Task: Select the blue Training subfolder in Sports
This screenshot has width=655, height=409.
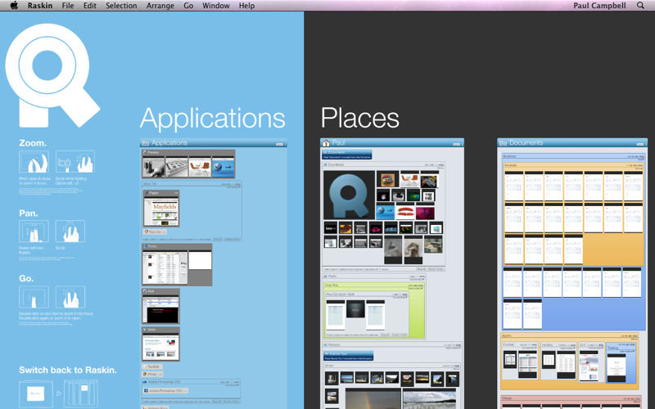Action: click(621, 362)
